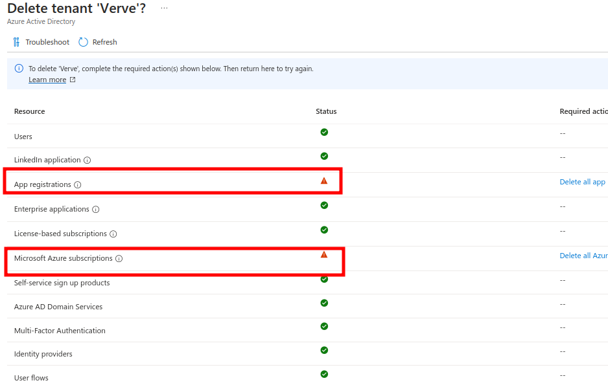Screen dimensions: 608x385
Task: Select the Users resource row text
Action: [23, 137]
